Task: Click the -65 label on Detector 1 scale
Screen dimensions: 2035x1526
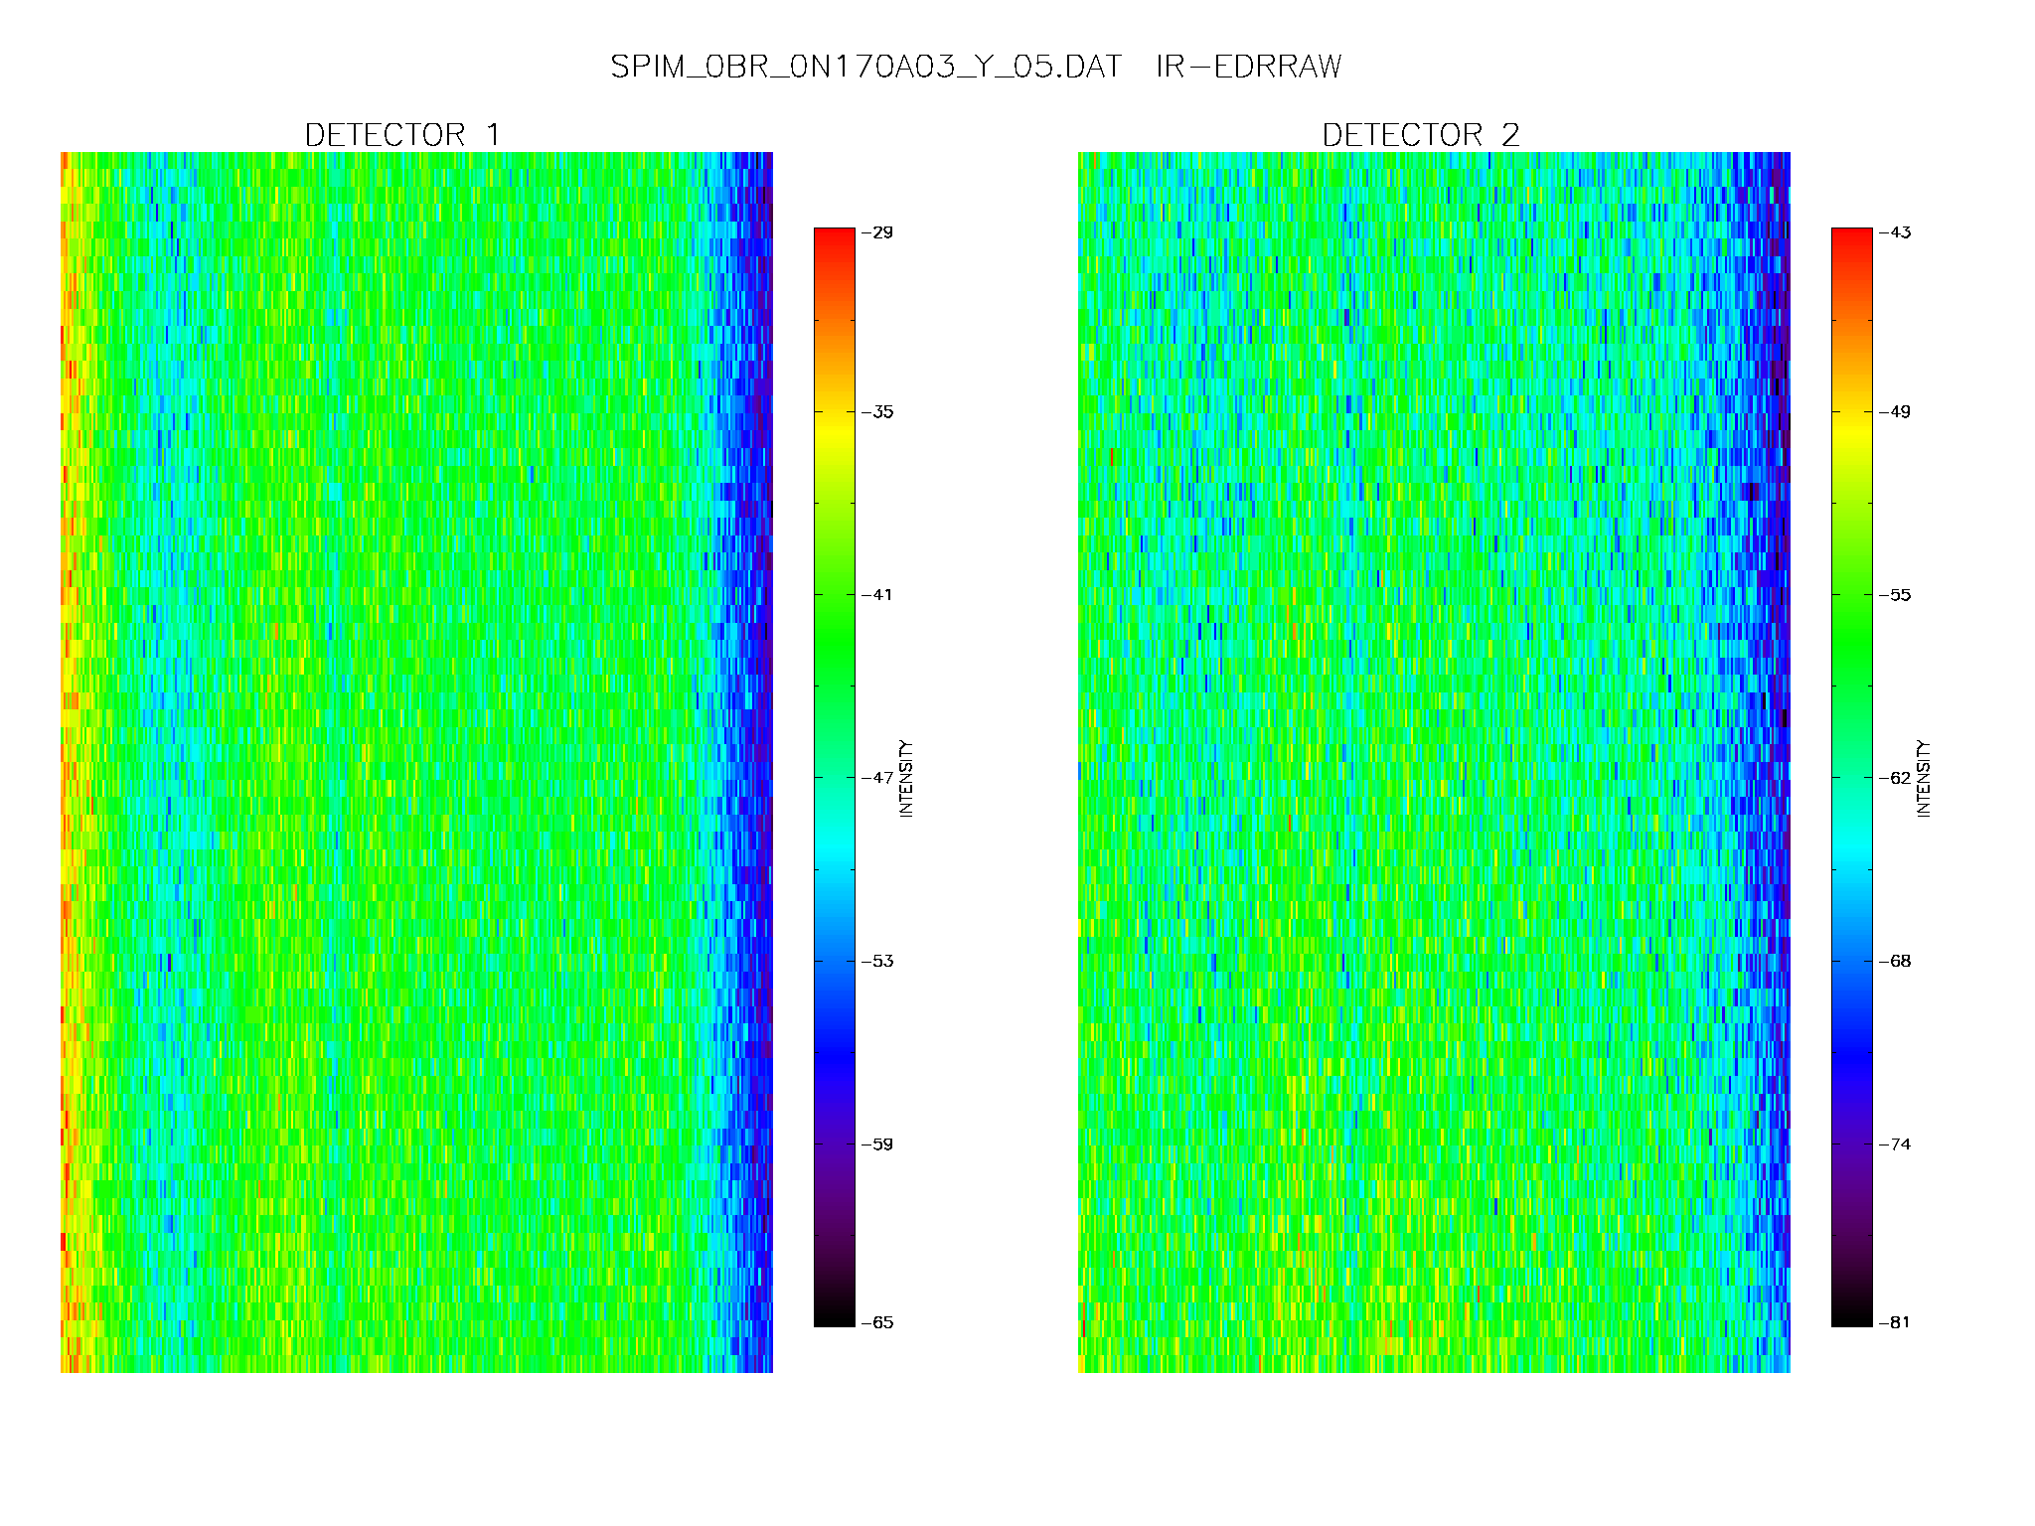Action: tap(877, 1322)
